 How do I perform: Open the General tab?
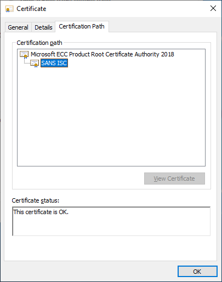click(18, 27)
